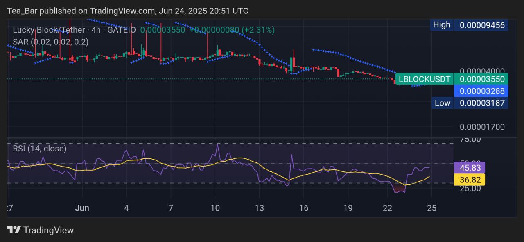
Task: Click the yellow RSI MA value 36.82
Action: click(x=470, y=180)
